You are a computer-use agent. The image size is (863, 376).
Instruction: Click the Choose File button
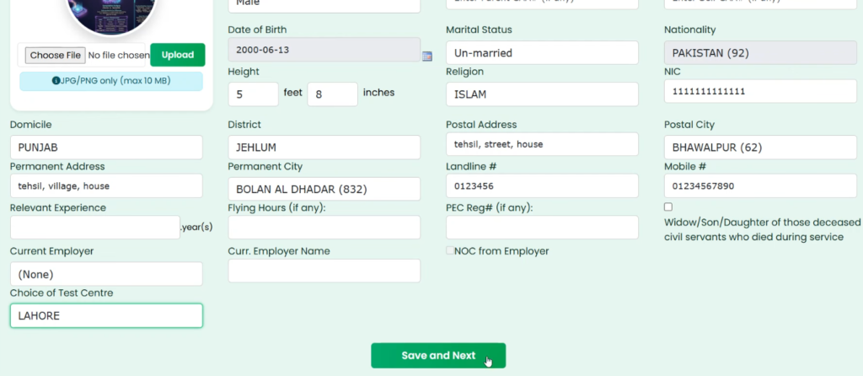click(55, 56)
